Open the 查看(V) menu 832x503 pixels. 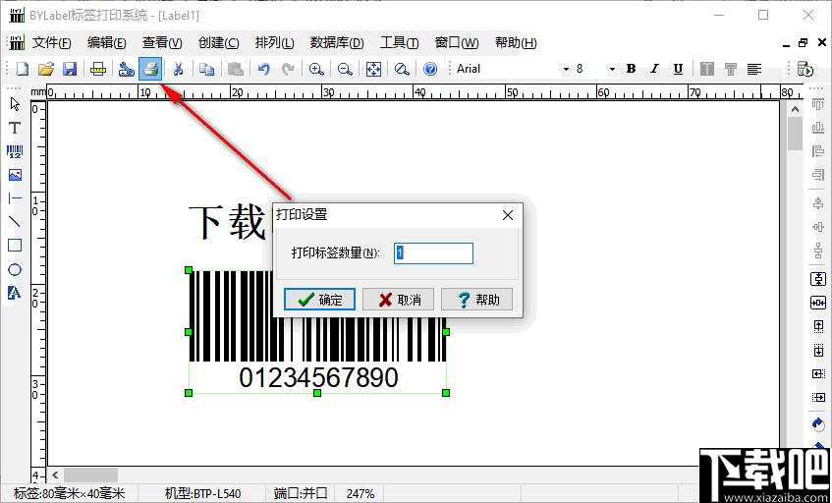click(x=162, y=43)
